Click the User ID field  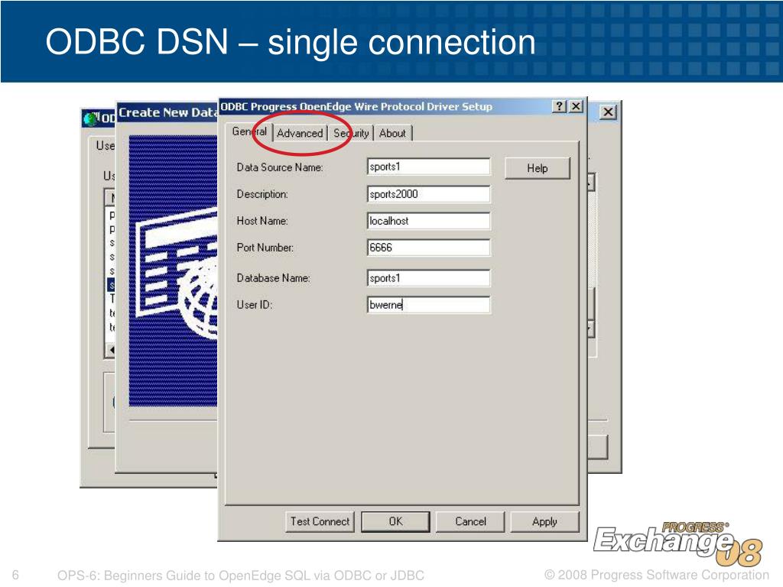(428, 304)
